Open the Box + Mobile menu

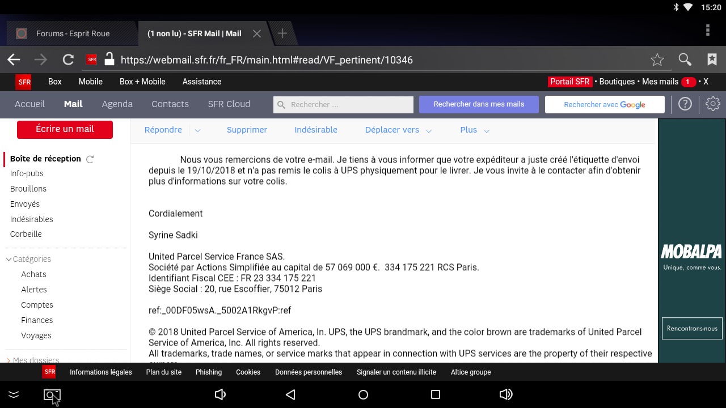(142, 82)
